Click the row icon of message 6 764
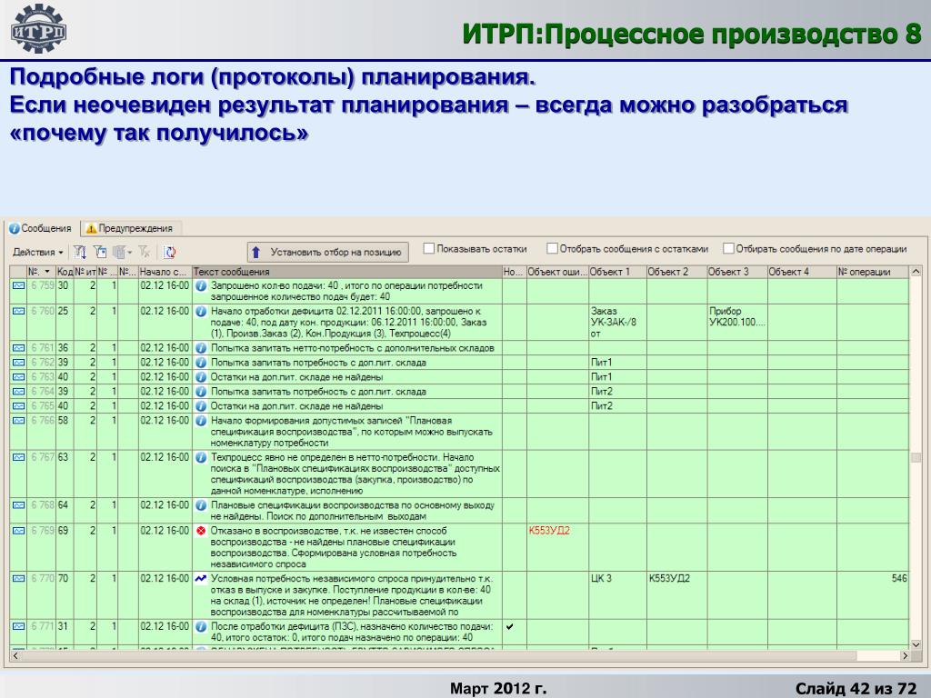The image size is (931, 698). [x=18, y=392]
